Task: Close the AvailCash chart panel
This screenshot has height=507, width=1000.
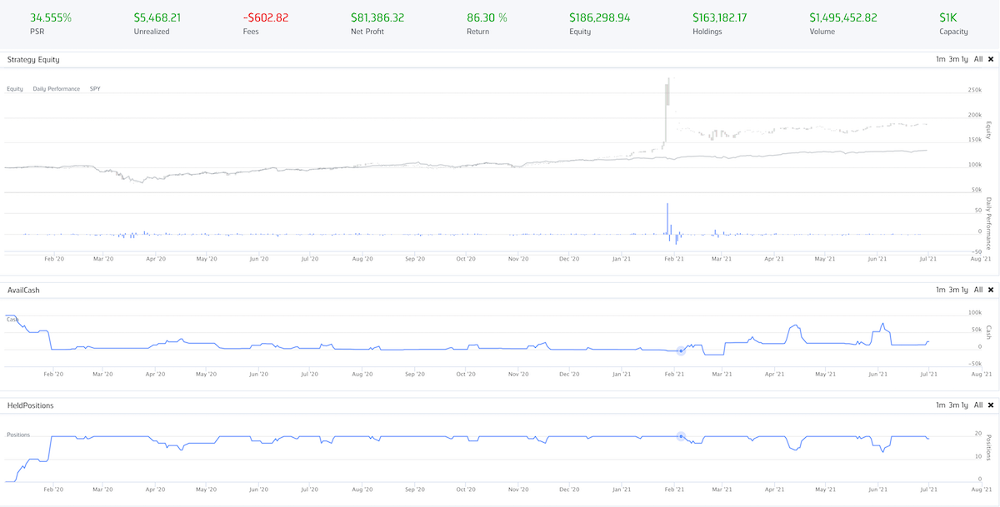Action: coord(991,290)
